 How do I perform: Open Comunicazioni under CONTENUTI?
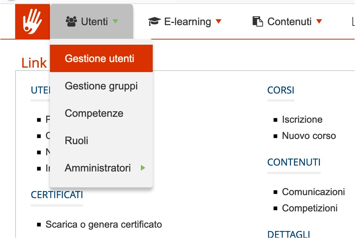pos(313,192)
